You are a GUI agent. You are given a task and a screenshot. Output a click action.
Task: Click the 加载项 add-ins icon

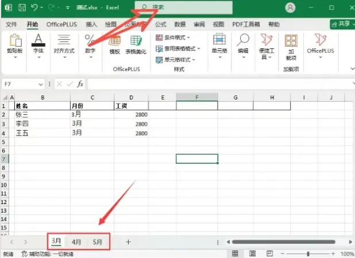click(291, 48)
